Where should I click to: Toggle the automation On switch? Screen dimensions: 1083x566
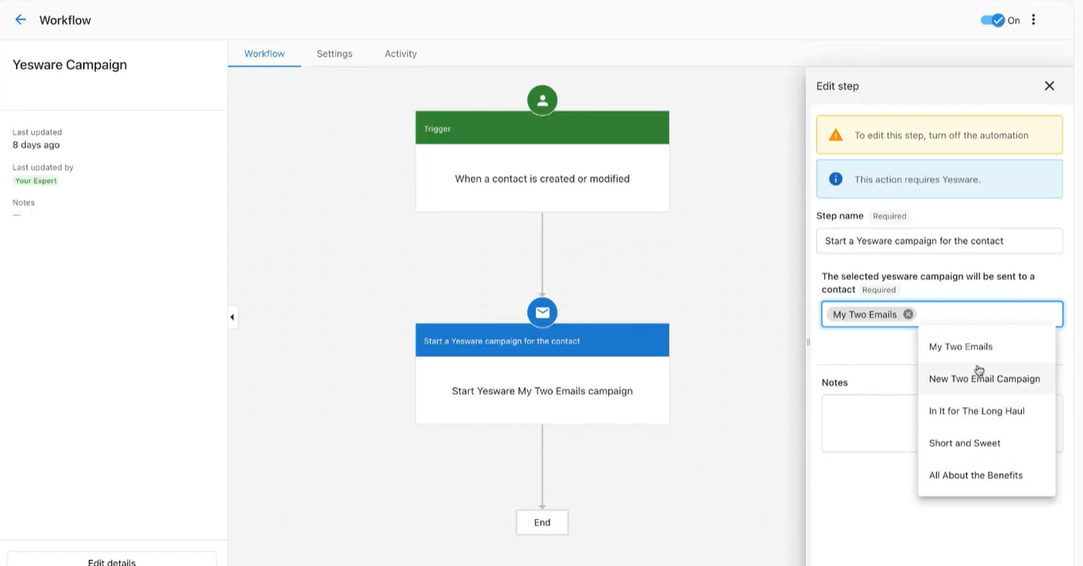point(993,20)
